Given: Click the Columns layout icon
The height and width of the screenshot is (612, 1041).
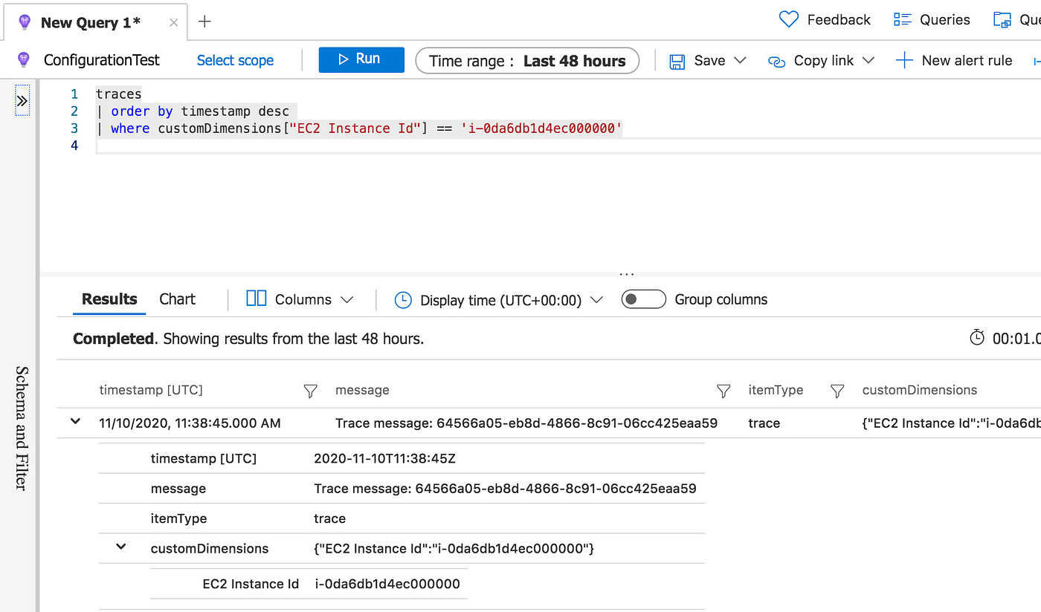Looking at the screenshot, I should (256, 299).
